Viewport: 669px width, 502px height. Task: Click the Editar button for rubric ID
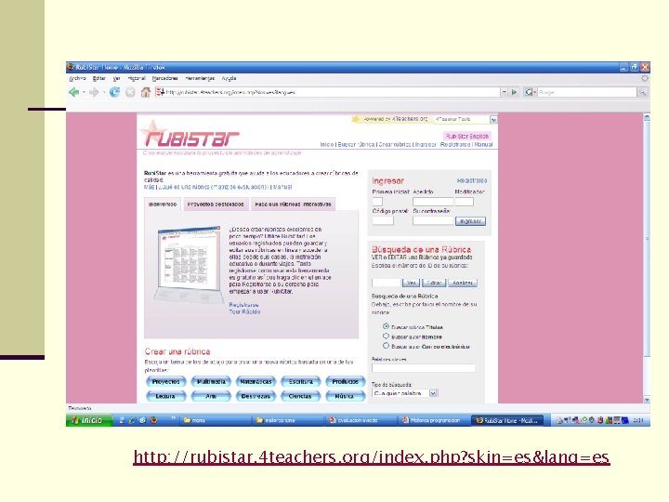[434, 283]
